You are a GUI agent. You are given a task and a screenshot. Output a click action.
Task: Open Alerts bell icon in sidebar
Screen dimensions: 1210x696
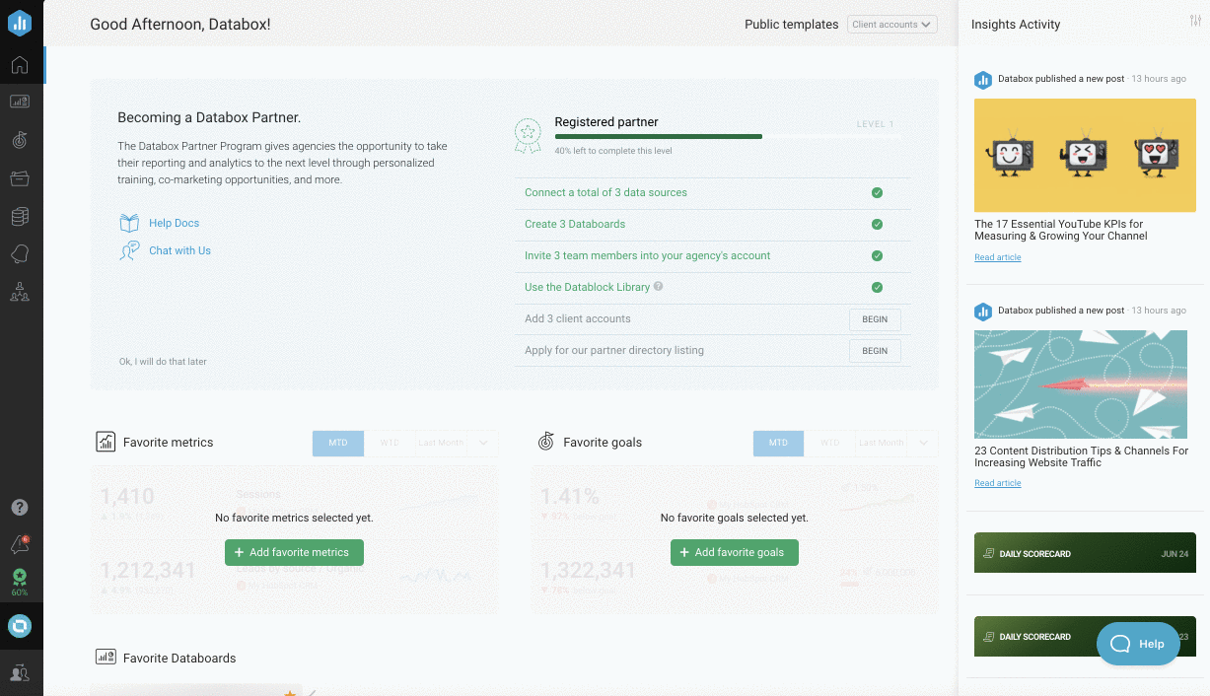[x=20, y=254]
